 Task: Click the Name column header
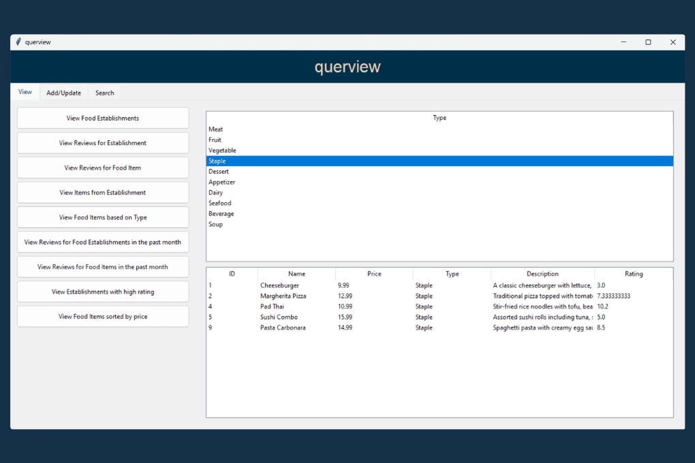point(296,274)
